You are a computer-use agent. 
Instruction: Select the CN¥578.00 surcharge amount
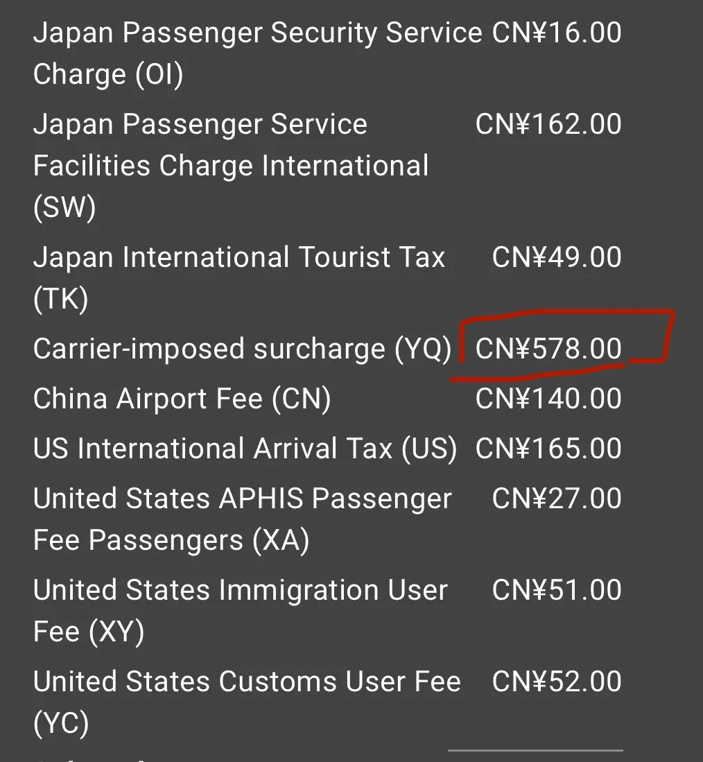tap(548, 349)
